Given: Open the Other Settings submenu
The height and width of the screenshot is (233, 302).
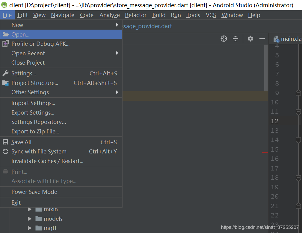Looking at the screenshot, I should pyautogui.click(x=61, y=92).
